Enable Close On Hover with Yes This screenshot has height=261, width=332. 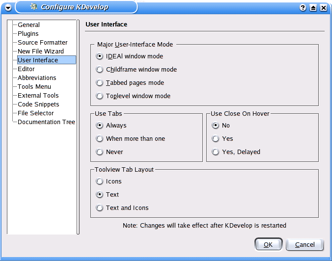point(216,139)
